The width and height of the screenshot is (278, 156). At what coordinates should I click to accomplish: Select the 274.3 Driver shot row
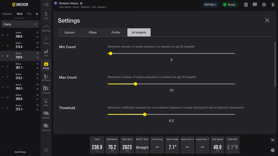[20, 45]
